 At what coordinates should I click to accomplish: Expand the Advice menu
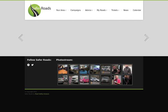89,10
